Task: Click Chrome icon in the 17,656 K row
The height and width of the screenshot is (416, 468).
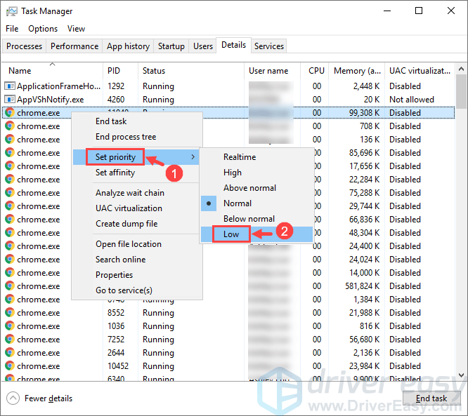Action: tap(10, 166)
